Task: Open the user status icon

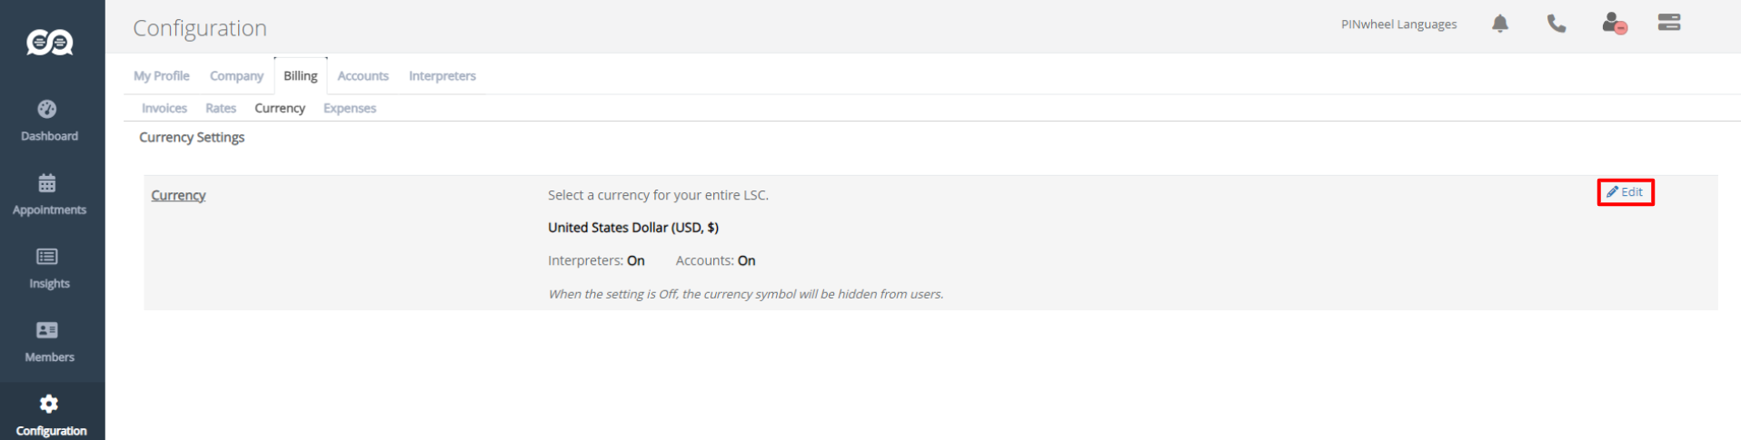Action: (1614, 24)
